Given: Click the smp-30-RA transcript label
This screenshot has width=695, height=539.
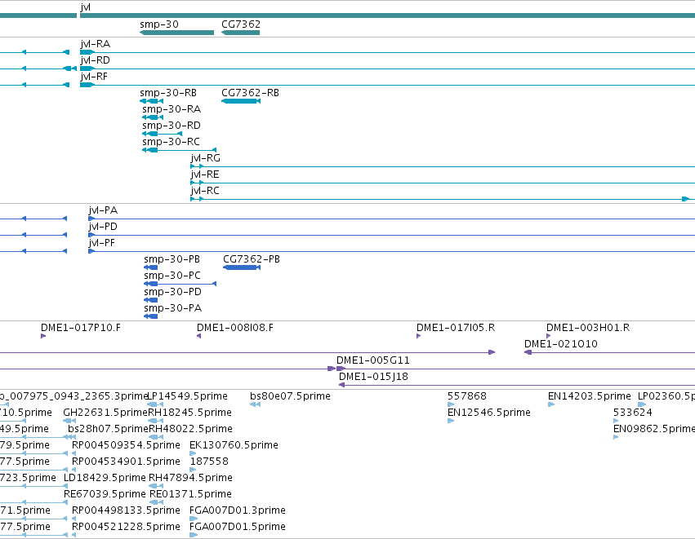Looking at the screenshot, I should (172, 109).
